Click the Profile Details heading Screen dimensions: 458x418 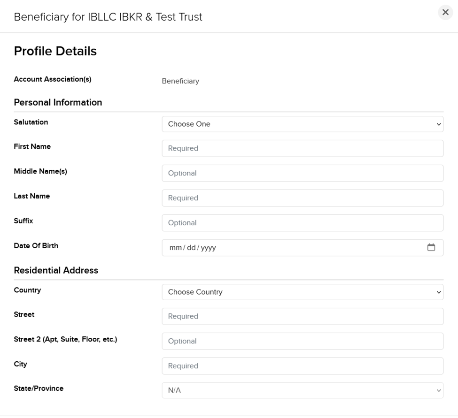pos(55,51)
